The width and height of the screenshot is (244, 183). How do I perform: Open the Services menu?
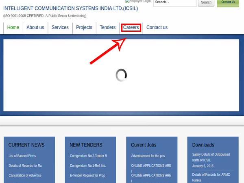coord(60,27)
